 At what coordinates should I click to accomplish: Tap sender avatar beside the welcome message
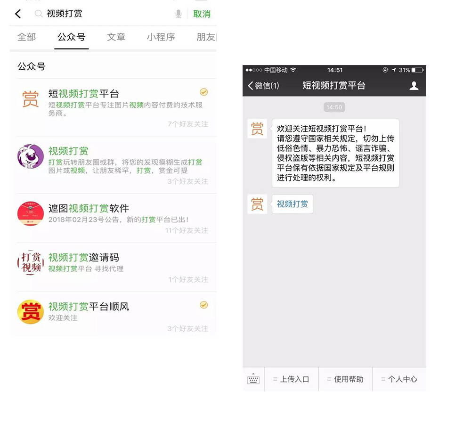point(257,129)
